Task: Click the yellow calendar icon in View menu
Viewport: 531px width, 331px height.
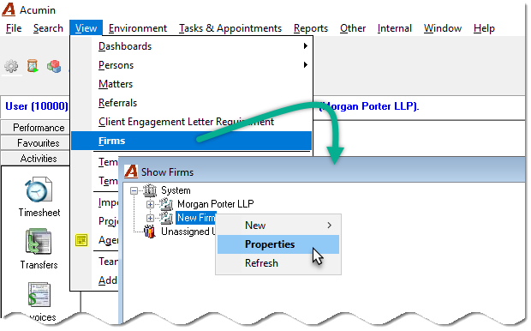Action: click(81, 240)
